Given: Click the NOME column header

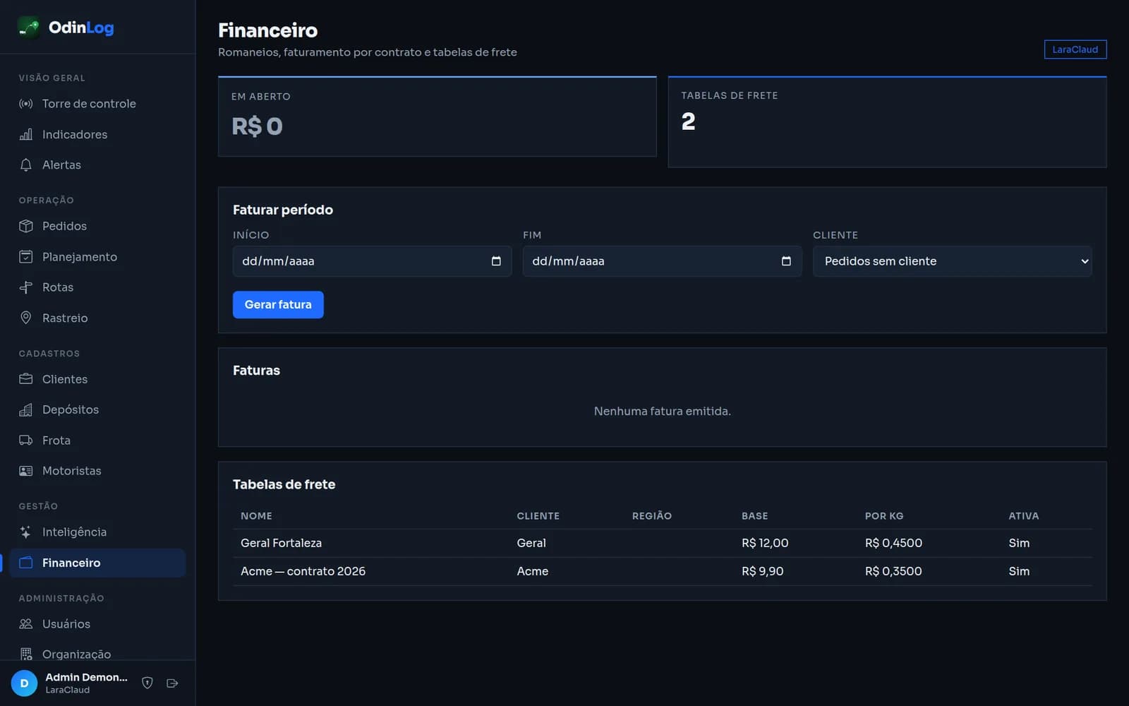Looking at the screenshot, I should pyautogui.click(x=256, y=516).
